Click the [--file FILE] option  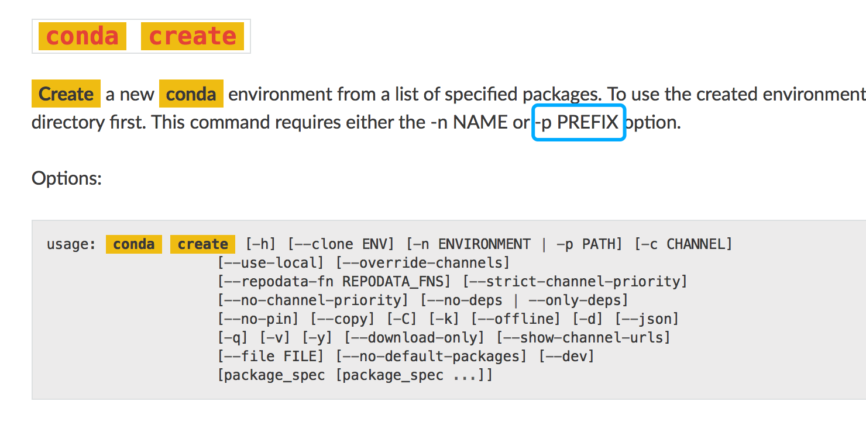pyautogui.click(x=271, y=356)
